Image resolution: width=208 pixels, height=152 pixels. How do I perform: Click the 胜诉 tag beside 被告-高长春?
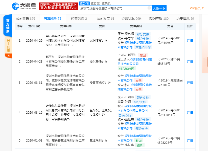[140, 145]
